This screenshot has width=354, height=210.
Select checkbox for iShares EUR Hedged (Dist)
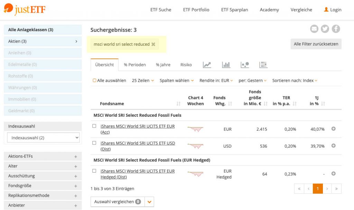point(94,171)
